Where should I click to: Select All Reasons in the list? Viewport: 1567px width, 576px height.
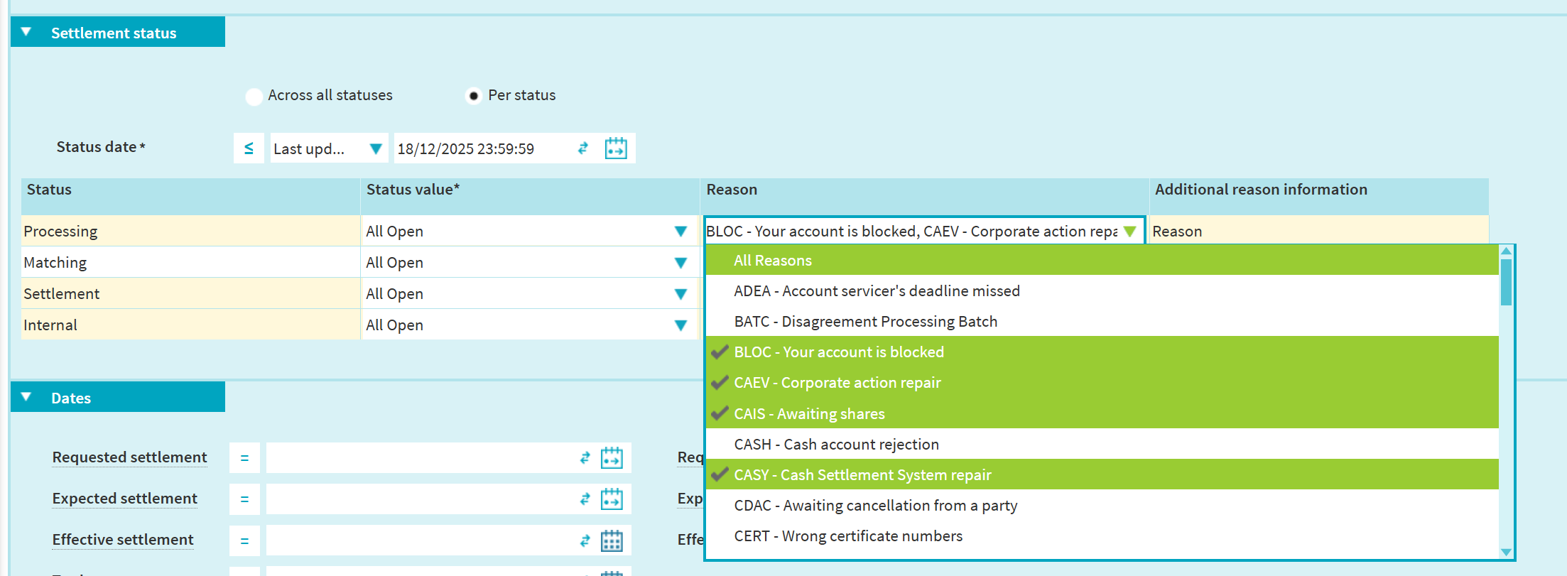(x=772, y=261)
